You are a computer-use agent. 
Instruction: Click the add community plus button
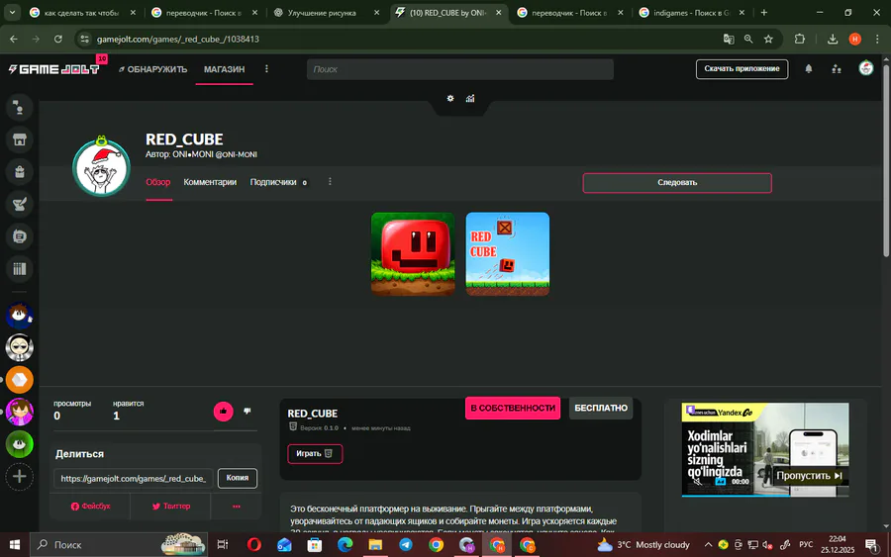(x=20, y=477)
